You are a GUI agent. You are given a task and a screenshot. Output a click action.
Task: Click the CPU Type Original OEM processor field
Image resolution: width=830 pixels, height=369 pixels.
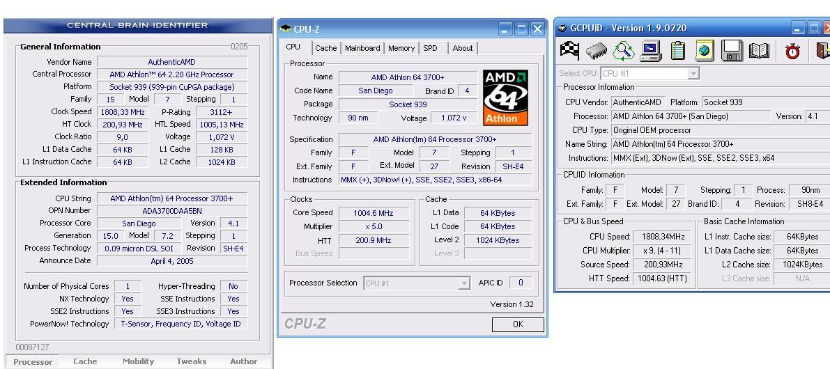721,130
